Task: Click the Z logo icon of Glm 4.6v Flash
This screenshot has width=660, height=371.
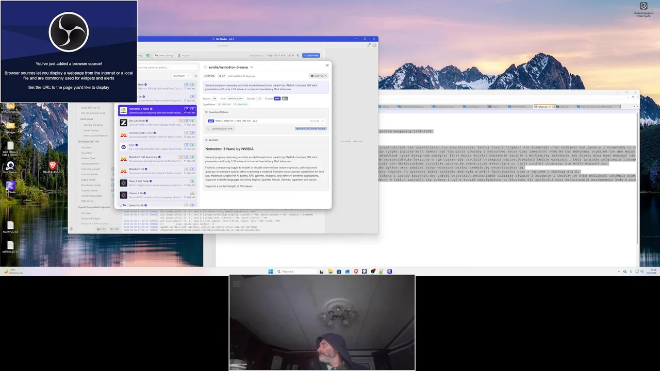Action: pos(124,123)
